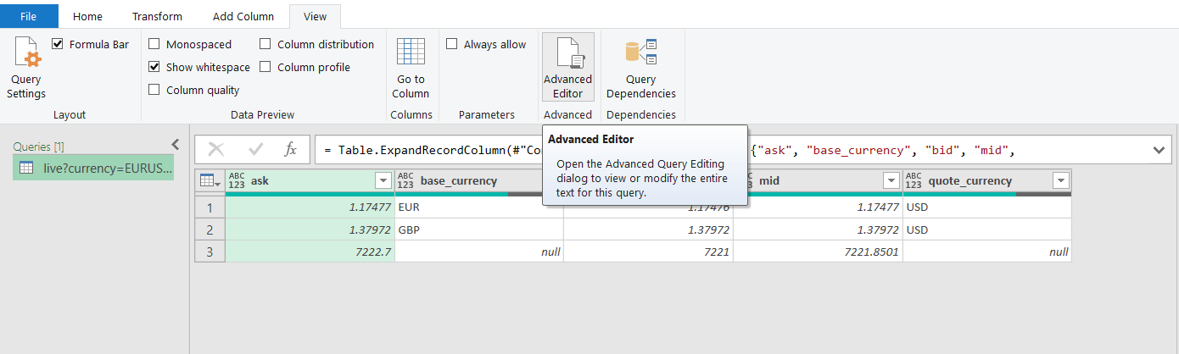
Task: Click mid cell 7221.8501
Action: click(x=818, y=252)
